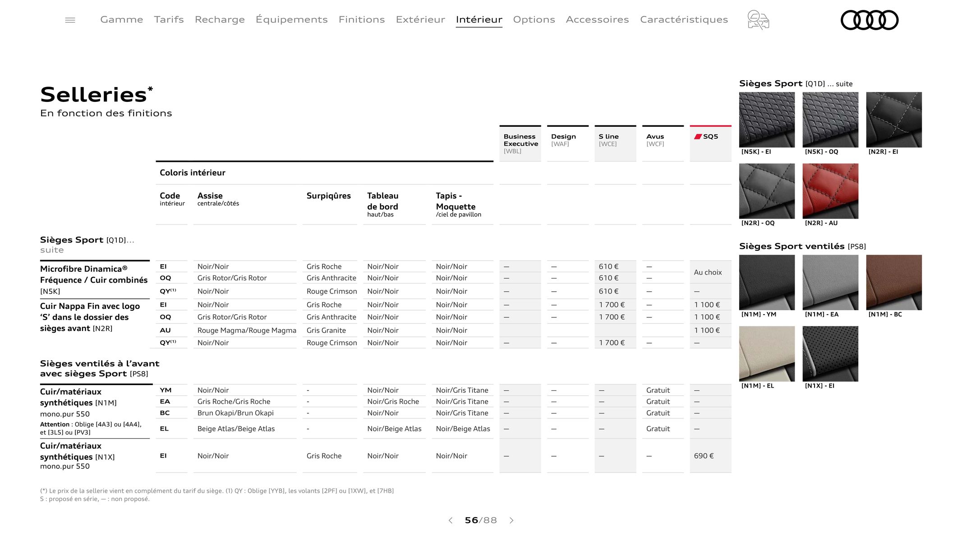Go to next page arrow

tap(511, 520)
